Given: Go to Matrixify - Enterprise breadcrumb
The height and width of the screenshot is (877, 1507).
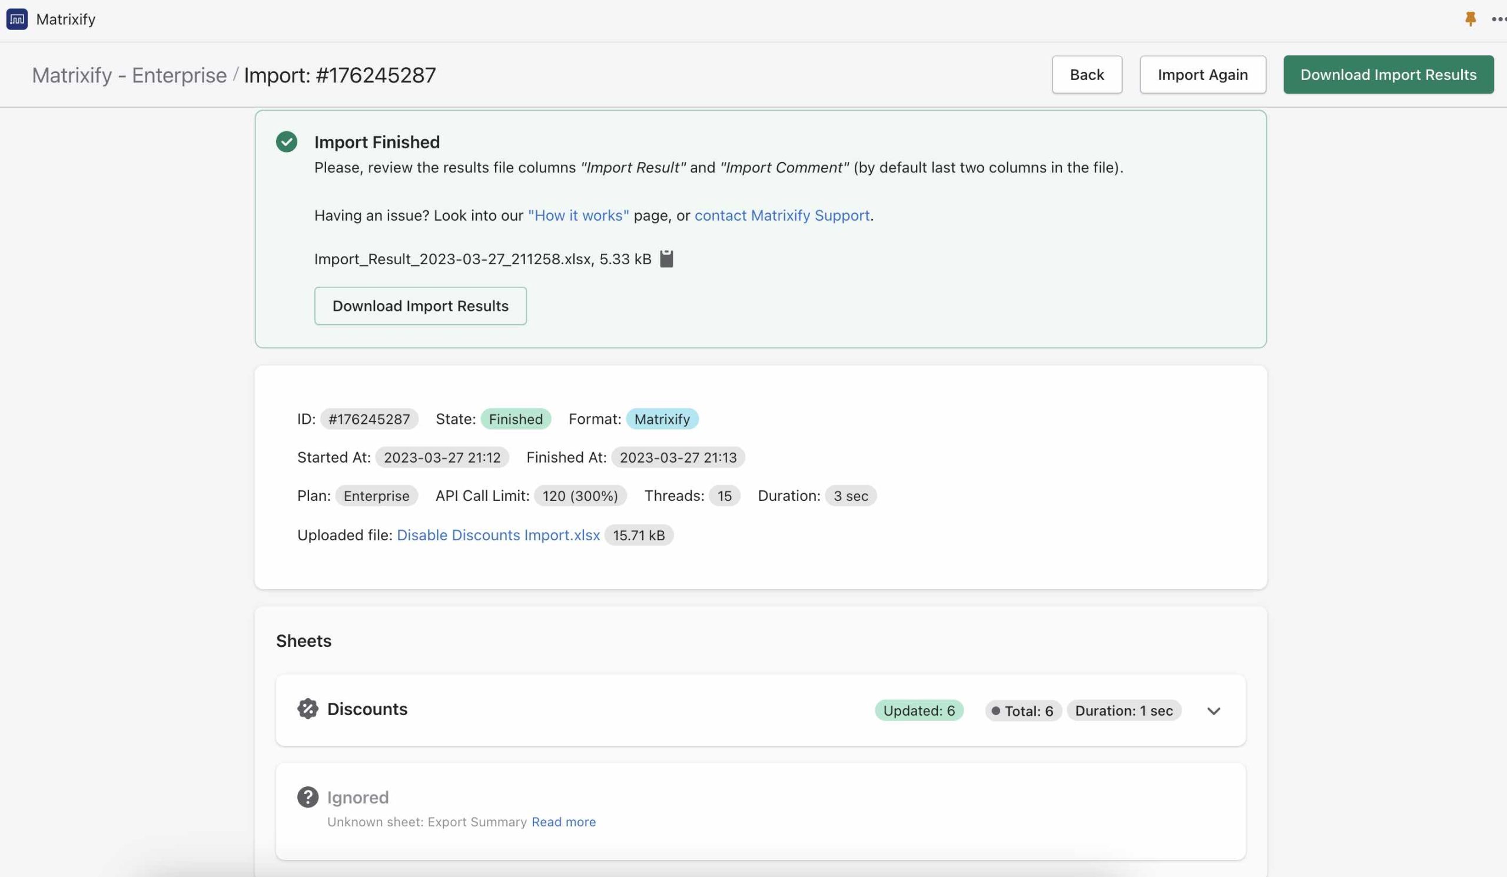Looking at the screenshot, I should 129,75.
